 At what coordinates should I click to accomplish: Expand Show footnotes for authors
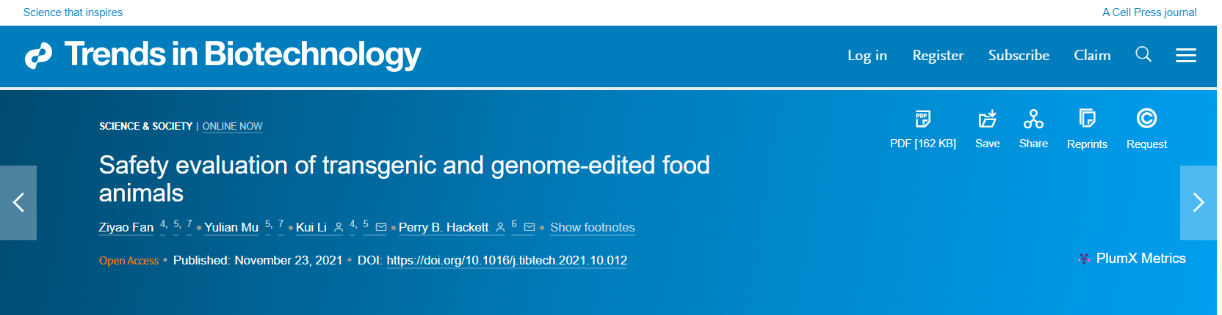coord(592,228)
